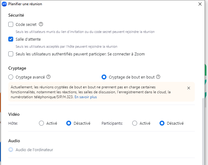
Task: Dismiss the encryption warning banner
Action: coord(189,88)
